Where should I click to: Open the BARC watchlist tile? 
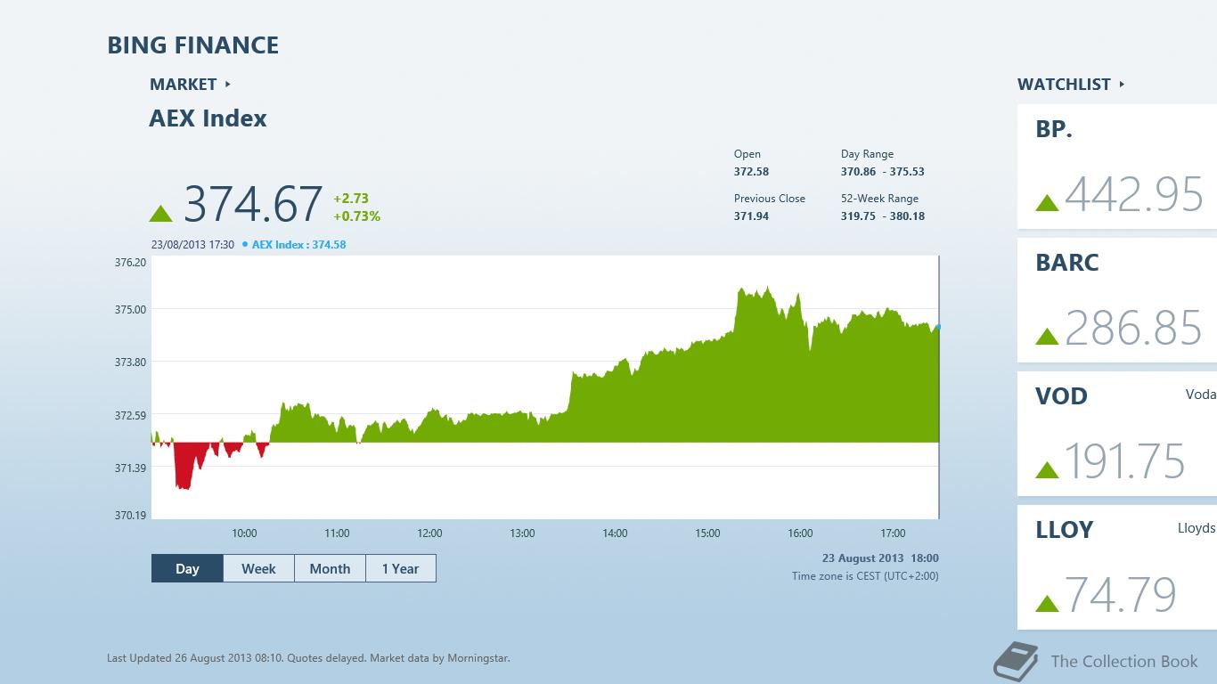pyautogui.click(x=1117, y=300)
